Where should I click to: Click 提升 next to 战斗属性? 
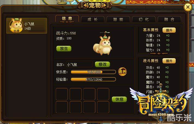[169, 61]
